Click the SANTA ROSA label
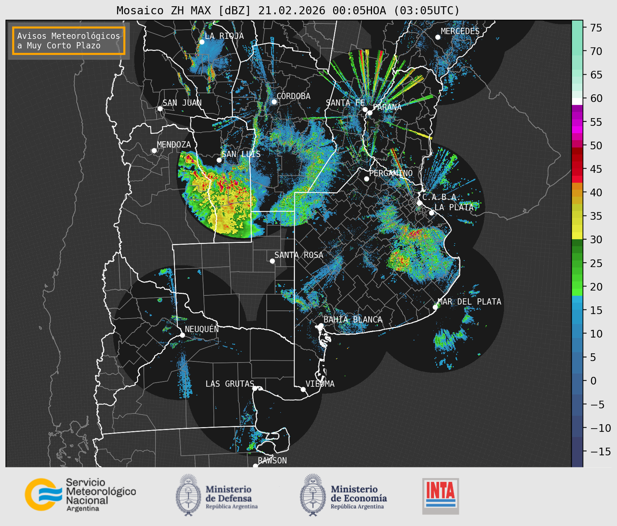 [299, 255]
